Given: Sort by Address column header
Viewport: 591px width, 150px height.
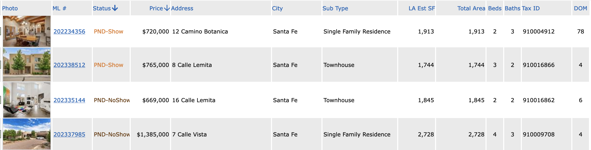Looking at the screenshot, I should click(x=182, y=8).
